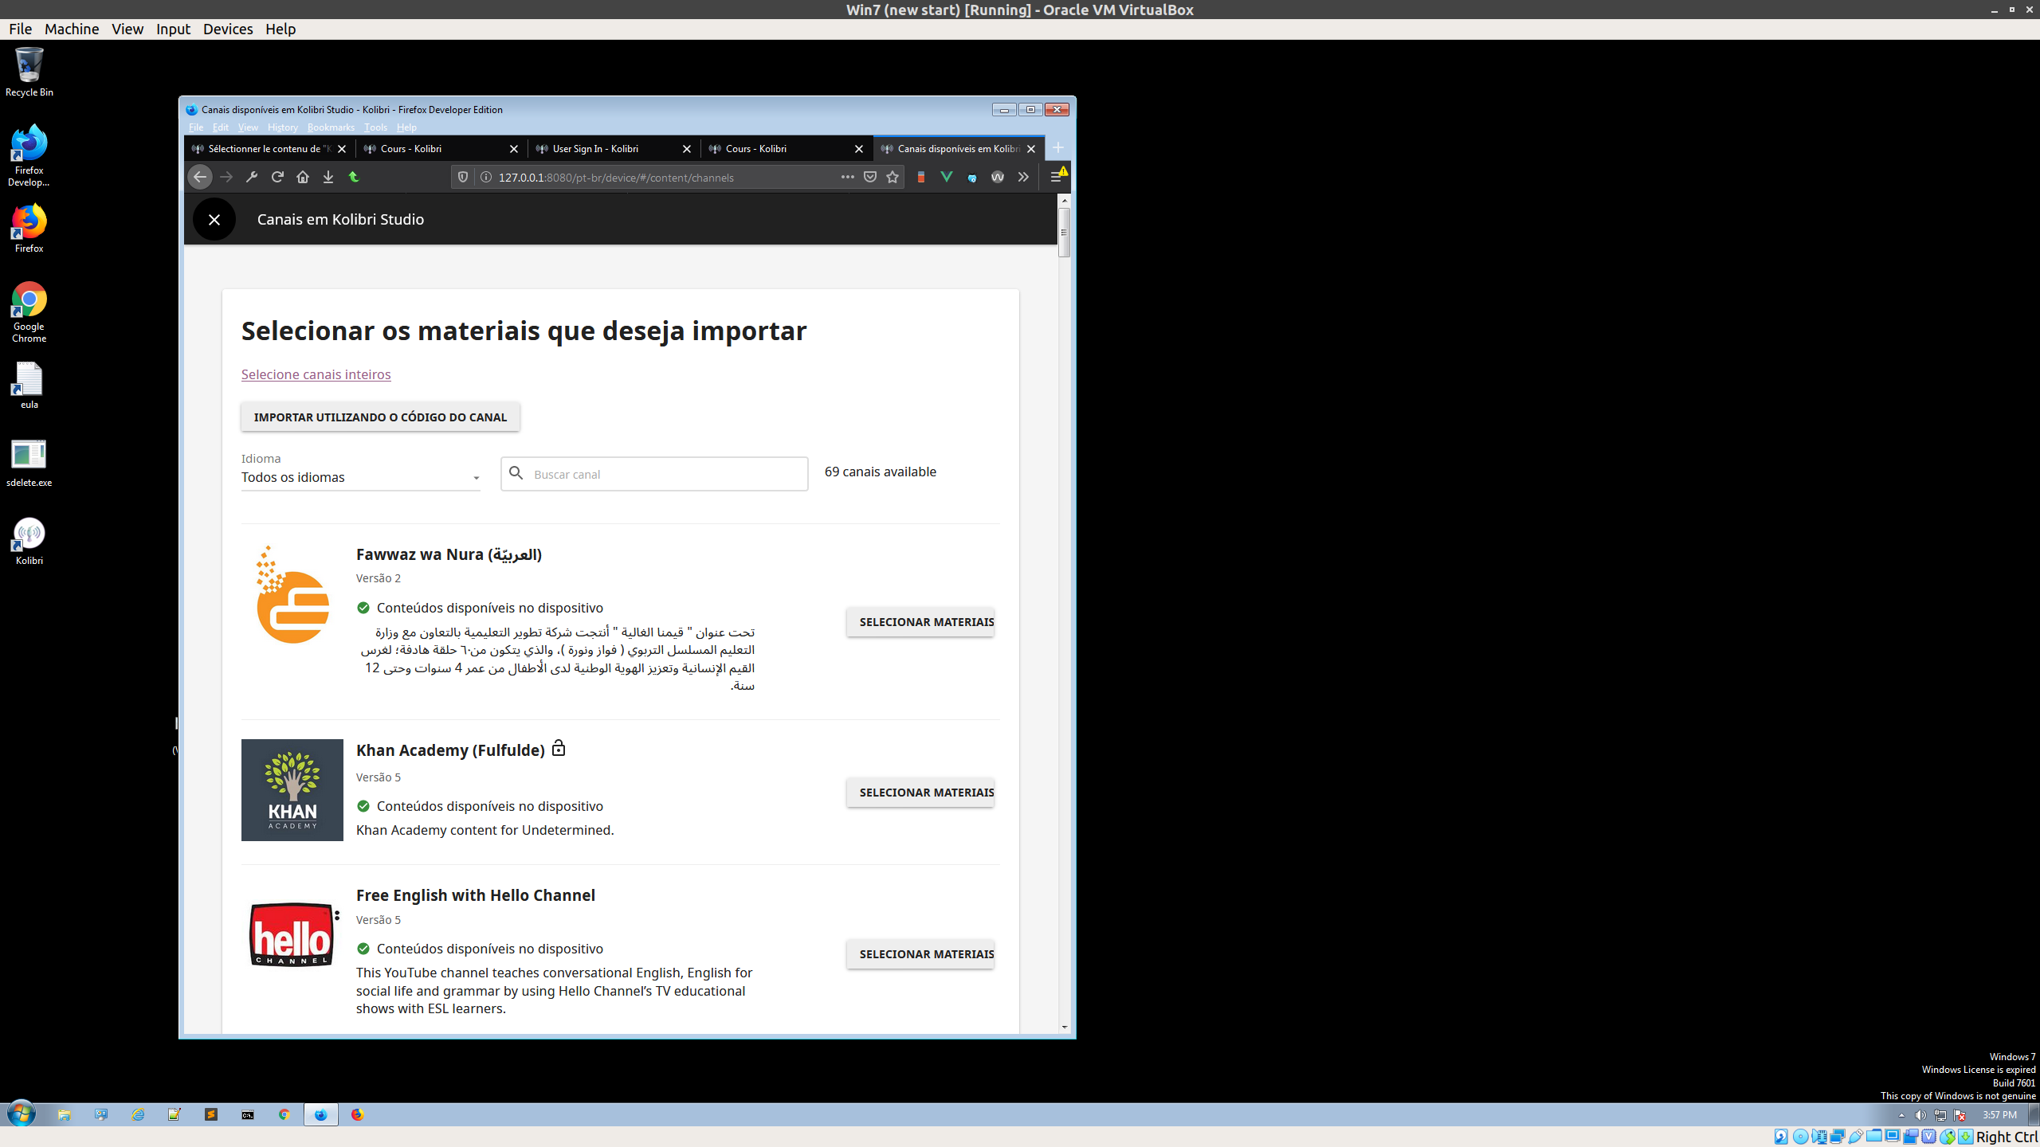Open the Firefox hamburger menu
Viewport: 2040px width, 1147px height.
(x=1057, y=177)
